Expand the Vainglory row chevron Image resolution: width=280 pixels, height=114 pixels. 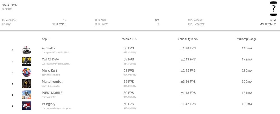(13, 106)
